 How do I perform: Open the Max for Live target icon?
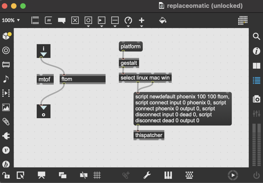click(x=6, y=50)
